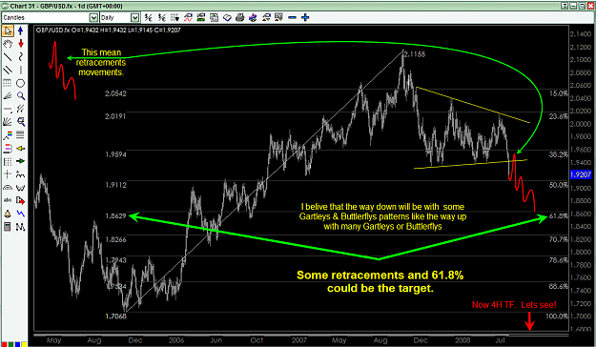Click the chart template toolbar icon
The height and width of the screenshot is (347, 596).
pos(200,17)
